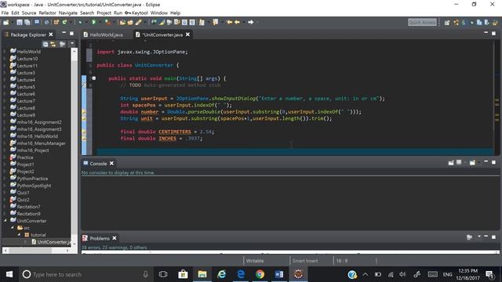Click the Forward navigation white arrow
The width and height of the screenshot is (502, 282).
pos(251,22)
